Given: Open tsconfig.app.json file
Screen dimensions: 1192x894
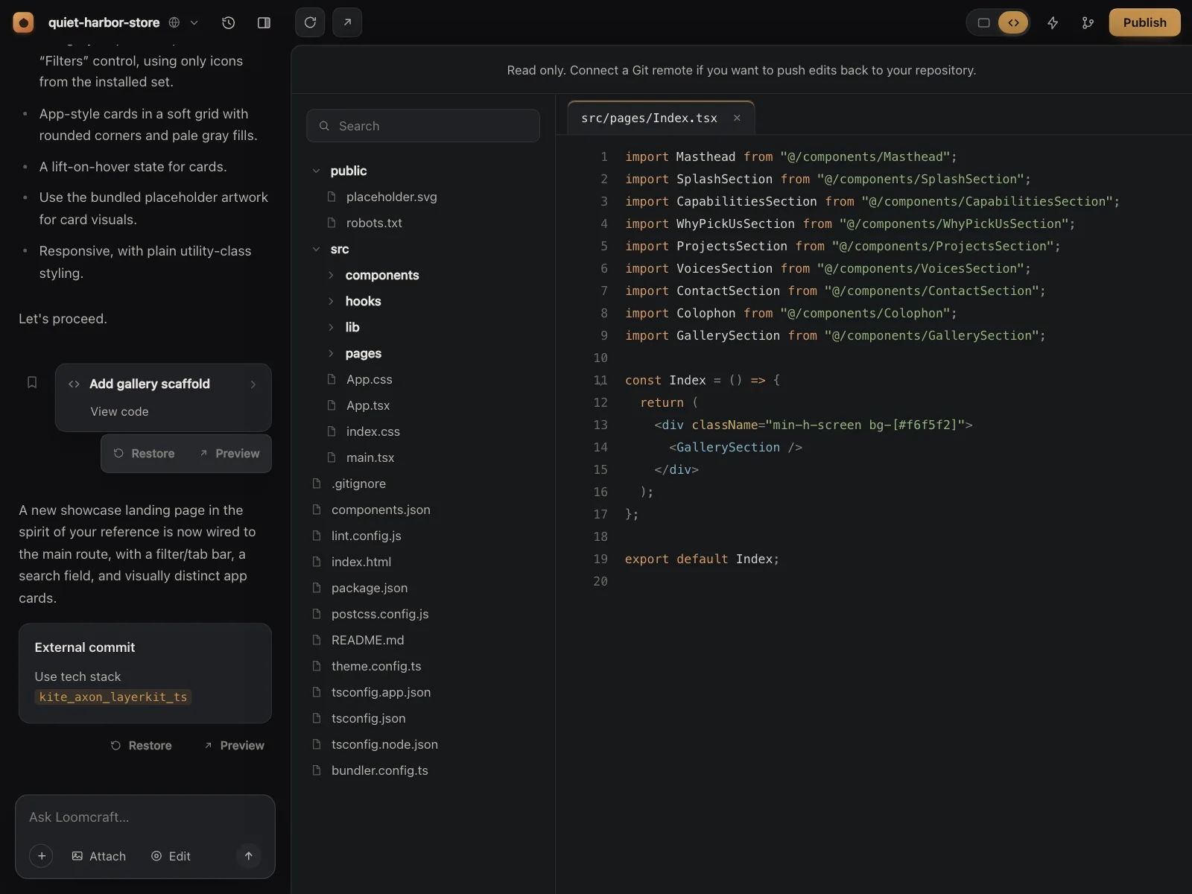Looking at the screenshot, I should tap(381, 692).
